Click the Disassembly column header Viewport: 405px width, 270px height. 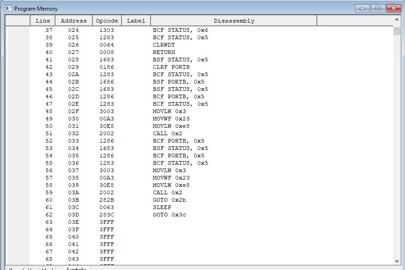coord(234,21)
